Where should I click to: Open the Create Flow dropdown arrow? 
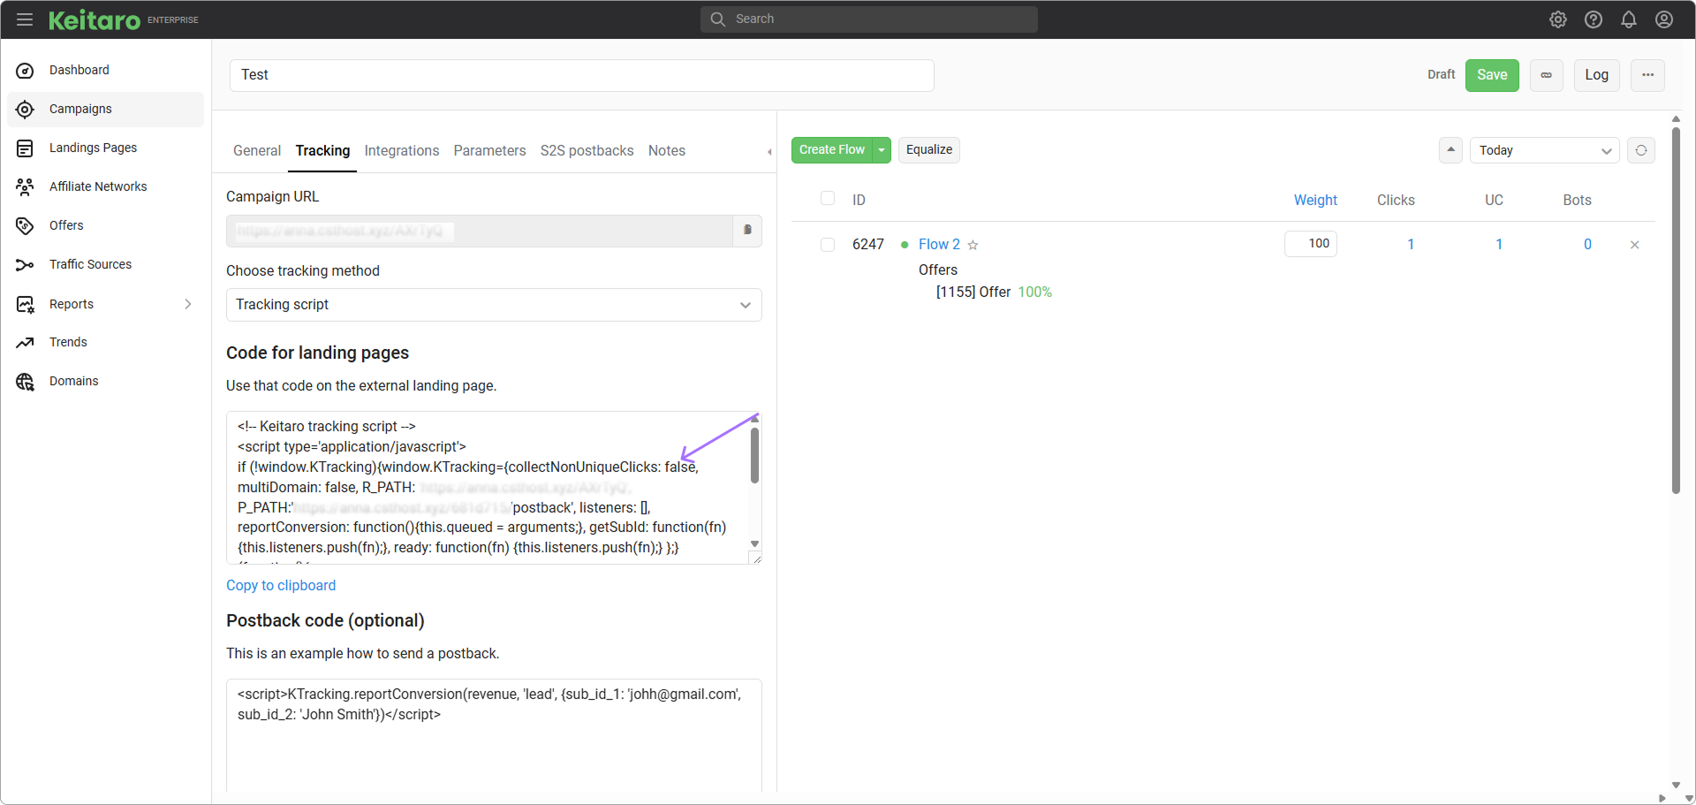click(882, 150)
